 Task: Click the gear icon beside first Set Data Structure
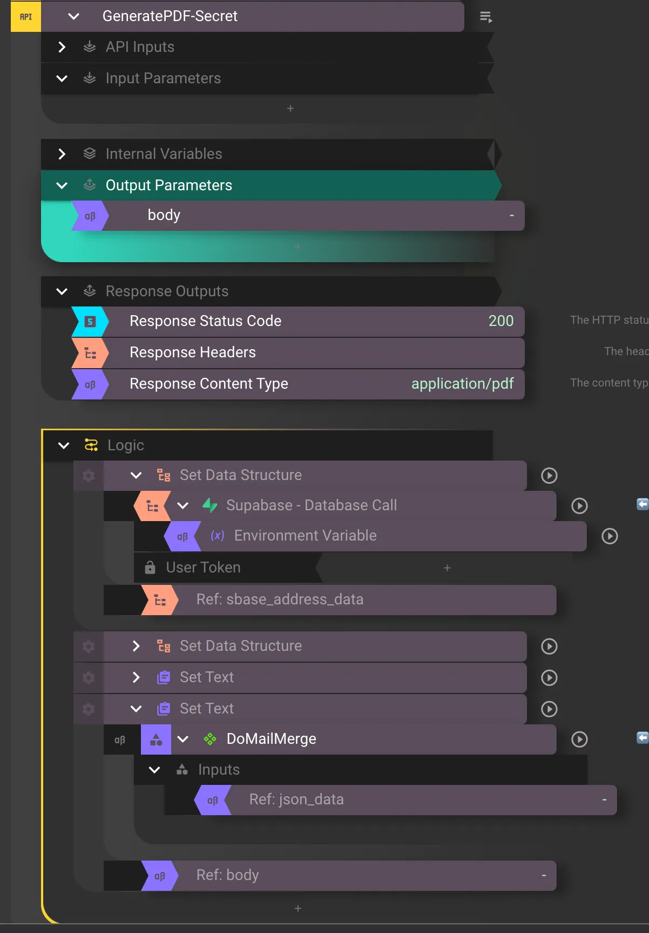[x=89, y=476]
